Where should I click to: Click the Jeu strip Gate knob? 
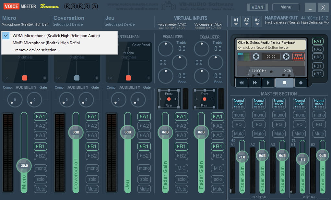138,100
